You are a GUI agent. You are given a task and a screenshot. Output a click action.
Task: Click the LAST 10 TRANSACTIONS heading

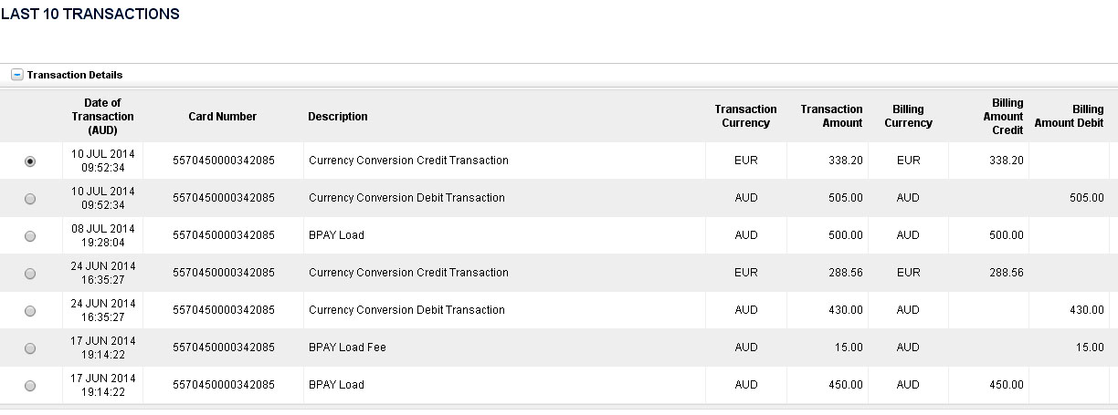click(90, 15)
